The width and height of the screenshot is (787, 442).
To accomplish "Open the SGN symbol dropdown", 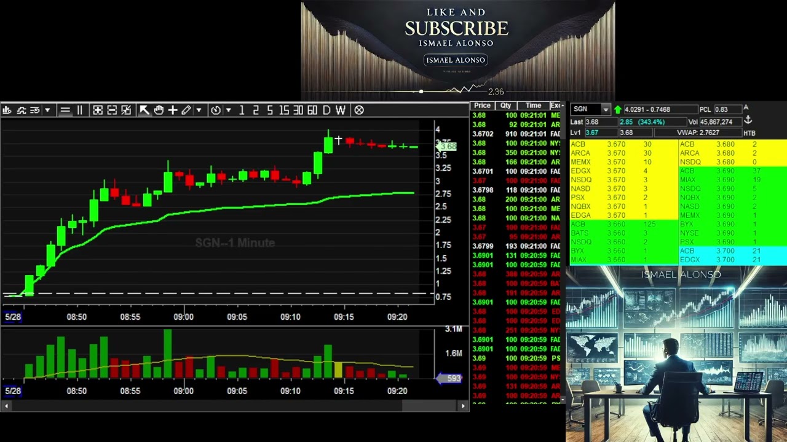I will tap(606, 109).
